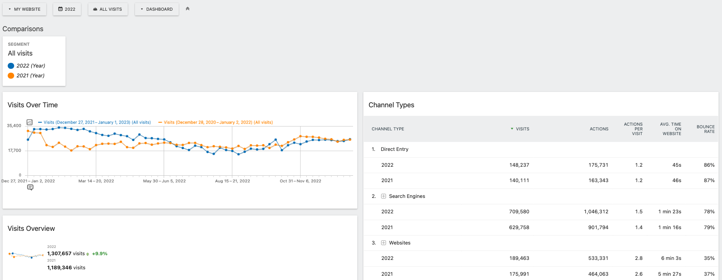Open the 2022 date period picker
722x280 pixels.
click(x=67, y=9)
